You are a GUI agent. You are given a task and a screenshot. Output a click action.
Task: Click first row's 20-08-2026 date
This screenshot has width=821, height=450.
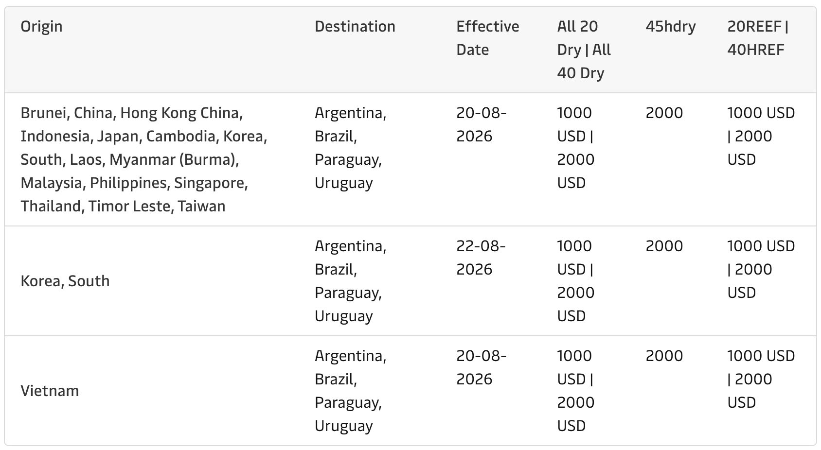tap(481, 124)
